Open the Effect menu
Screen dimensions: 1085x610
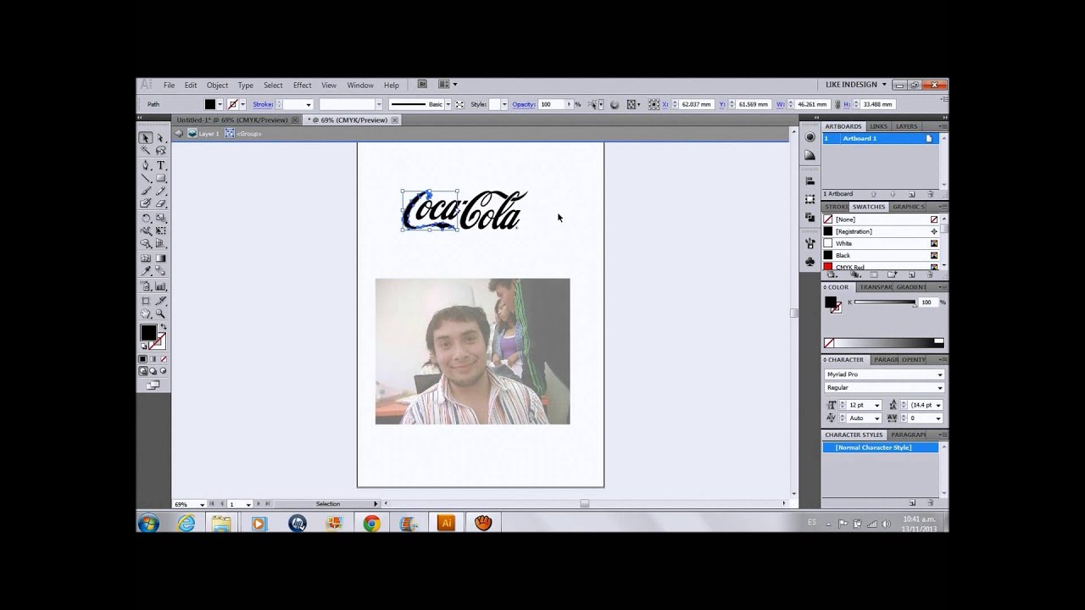pos(303,85)
